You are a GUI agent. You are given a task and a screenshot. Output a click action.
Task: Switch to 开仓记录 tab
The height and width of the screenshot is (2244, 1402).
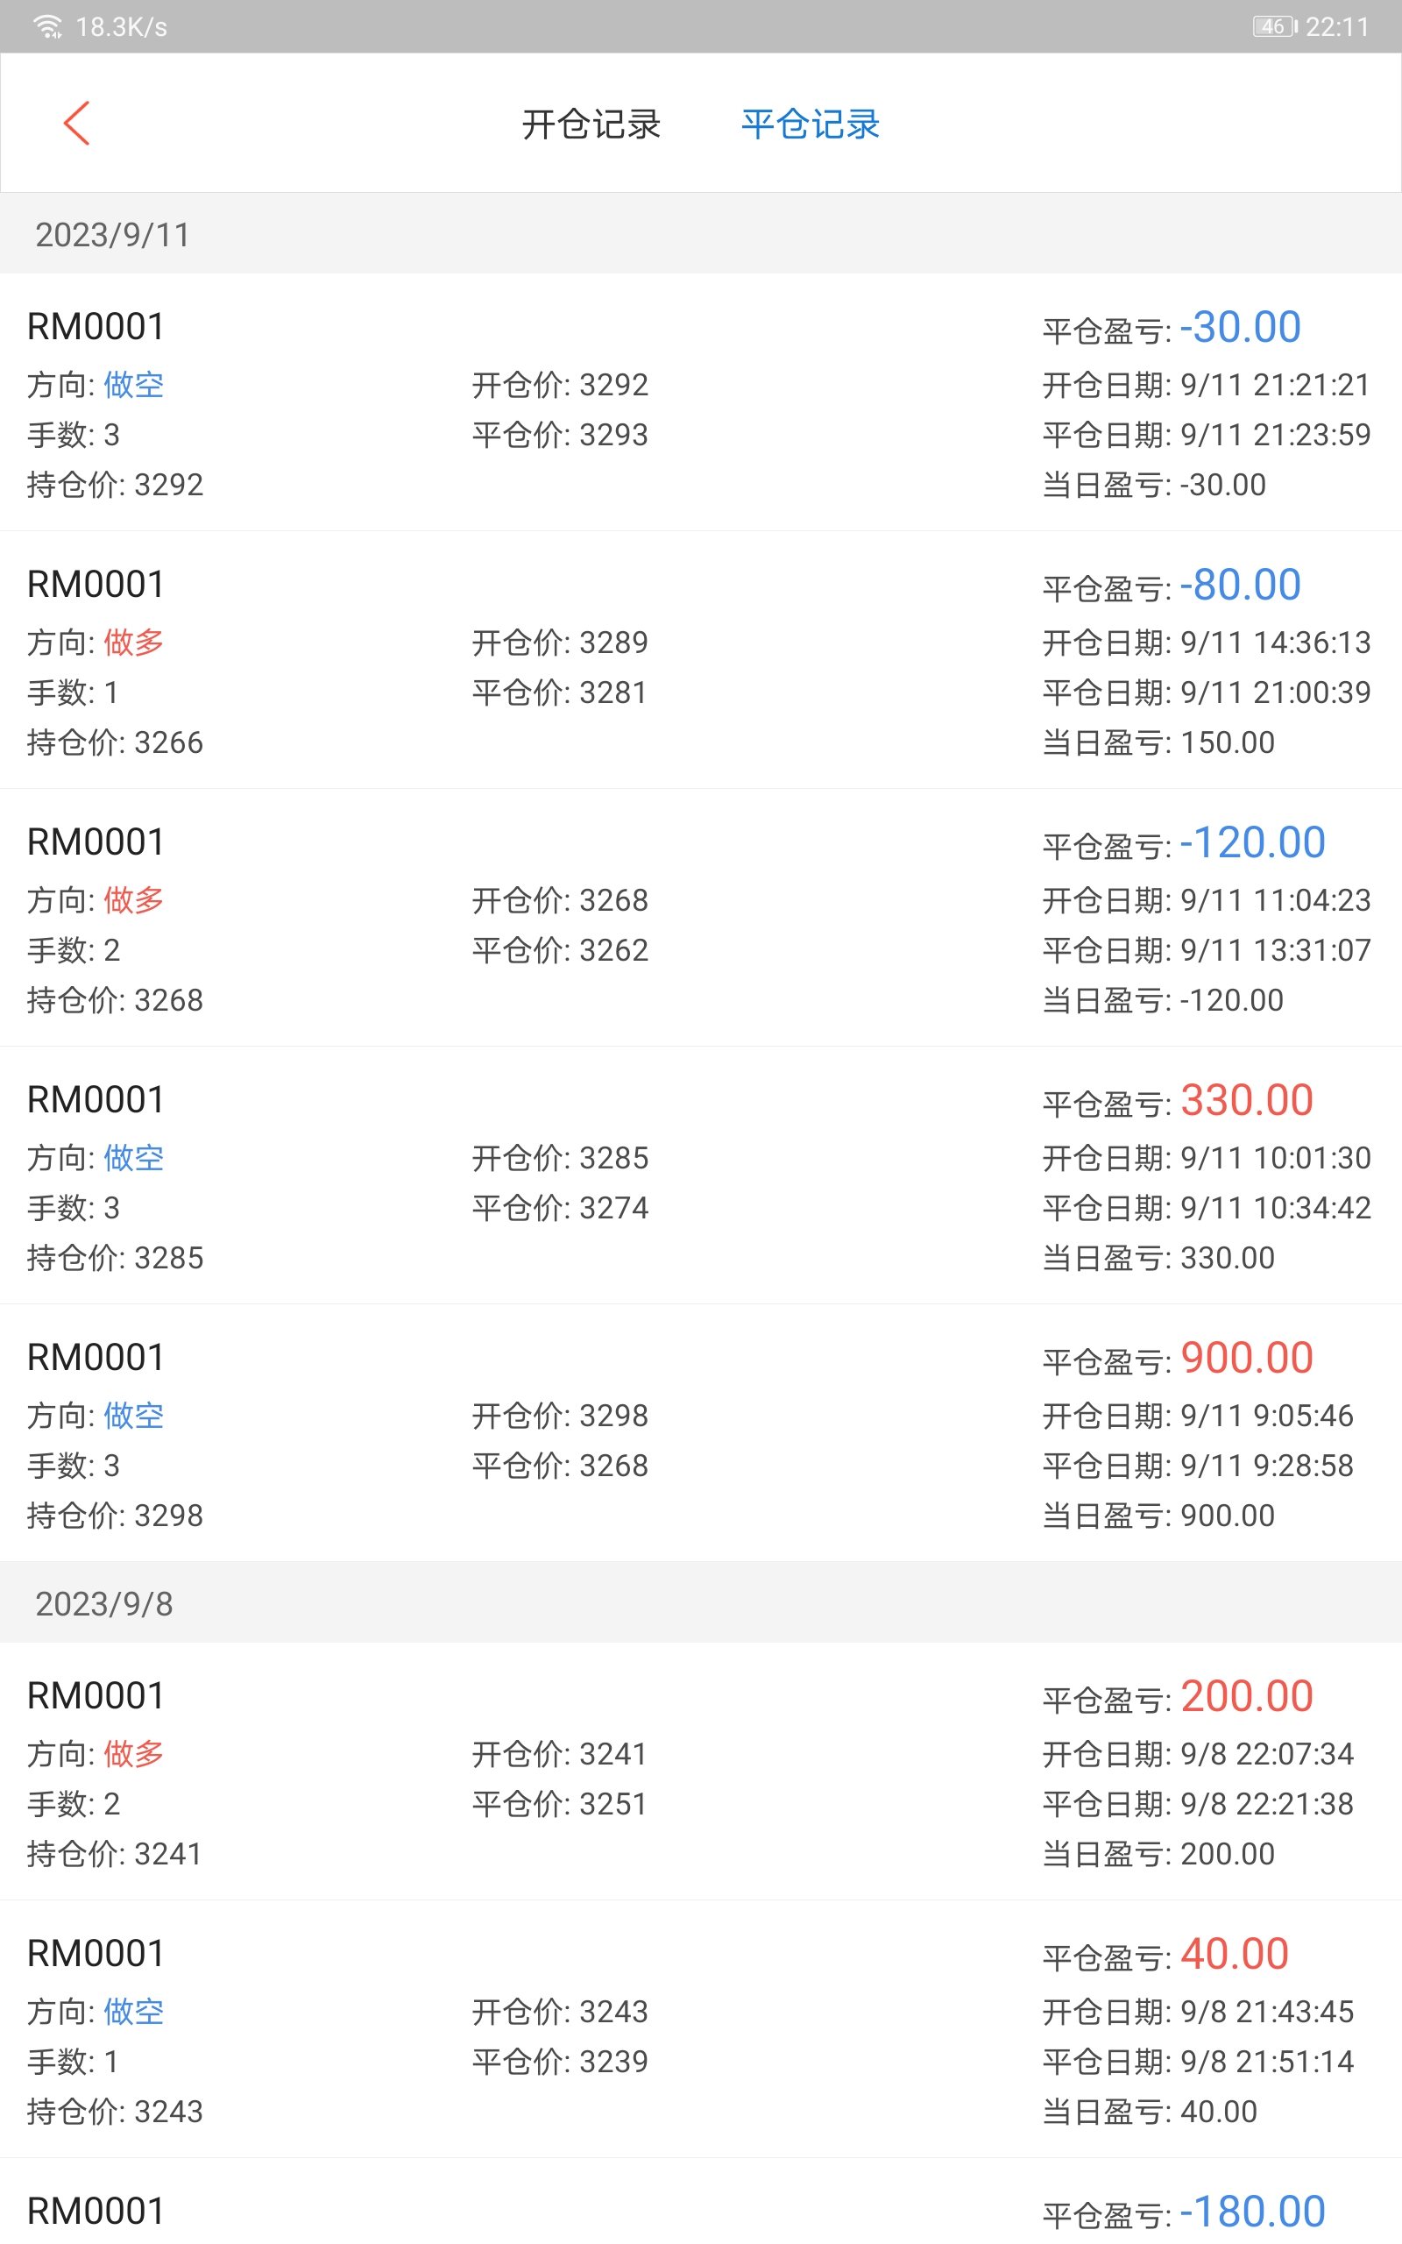tap(591, 124)
